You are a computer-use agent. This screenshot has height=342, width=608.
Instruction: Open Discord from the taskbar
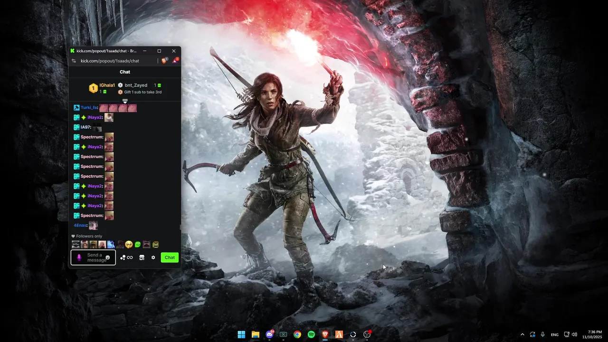(269, 334)
